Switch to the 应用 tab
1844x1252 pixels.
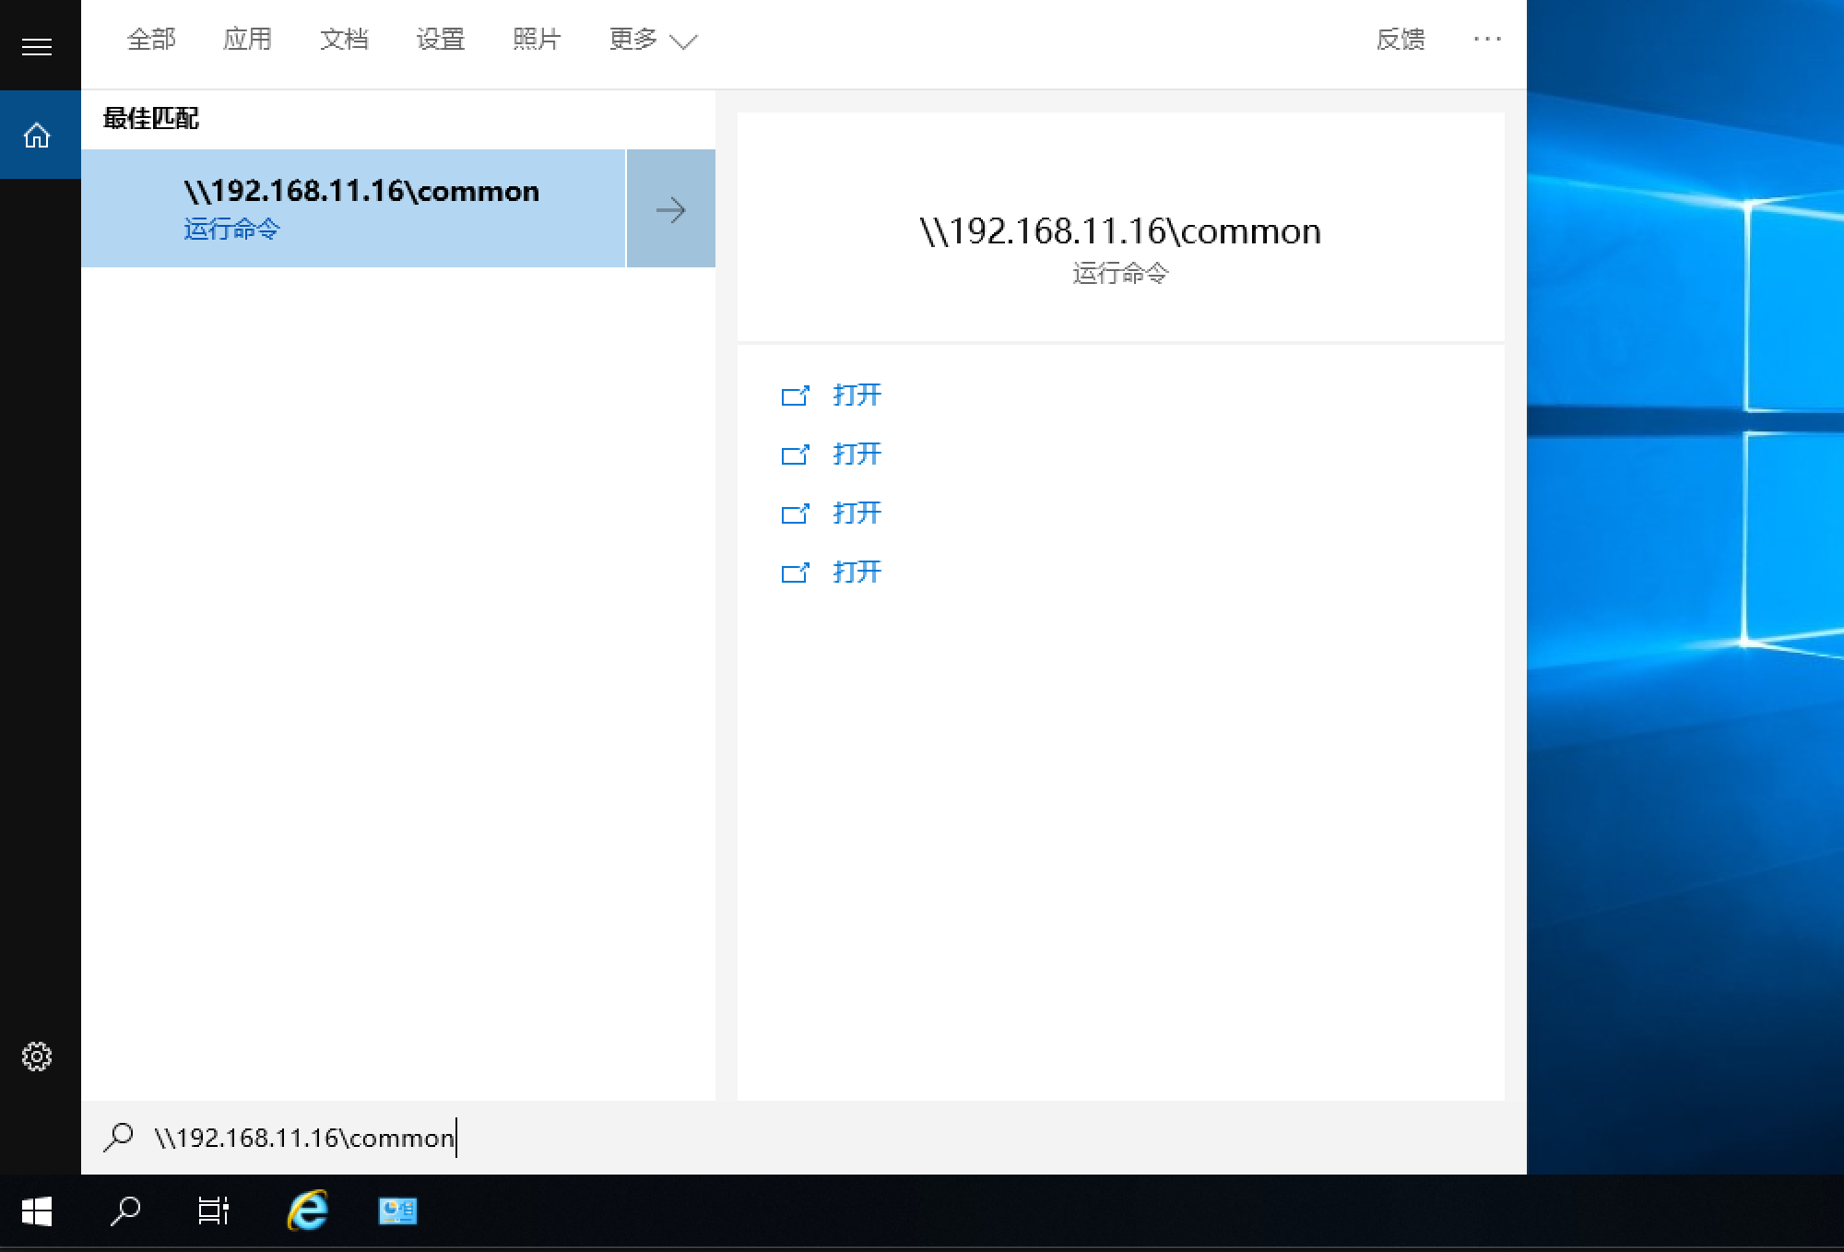(247, 40)
